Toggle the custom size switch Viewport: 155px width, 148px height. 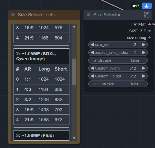point(142,84)
